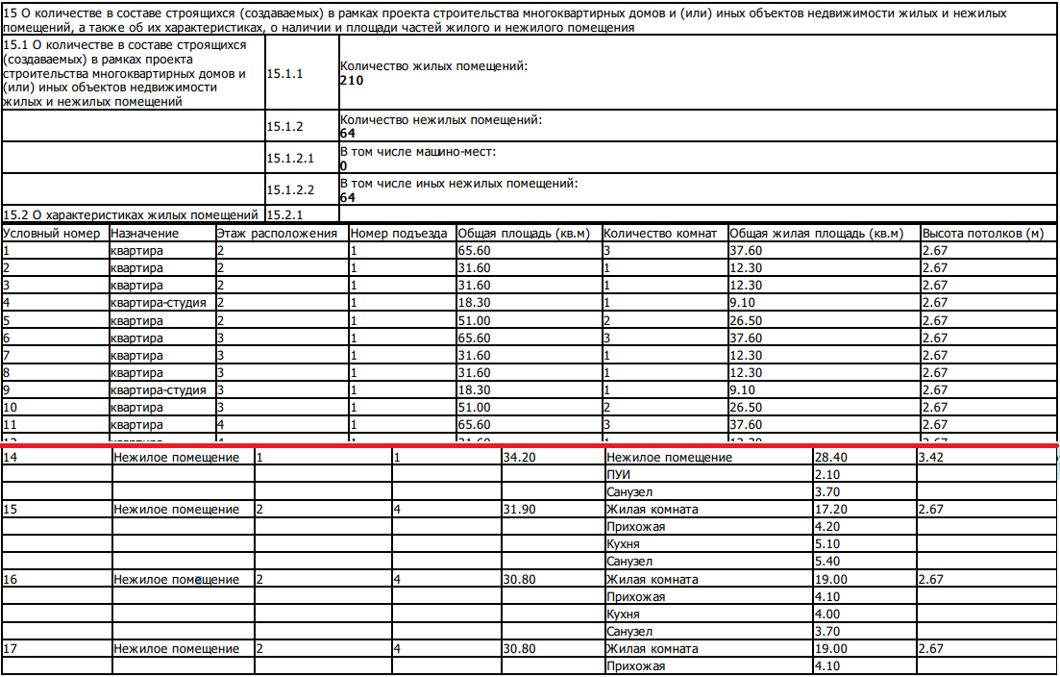Click conditional number 16 in non-residential table

point(11,580)
